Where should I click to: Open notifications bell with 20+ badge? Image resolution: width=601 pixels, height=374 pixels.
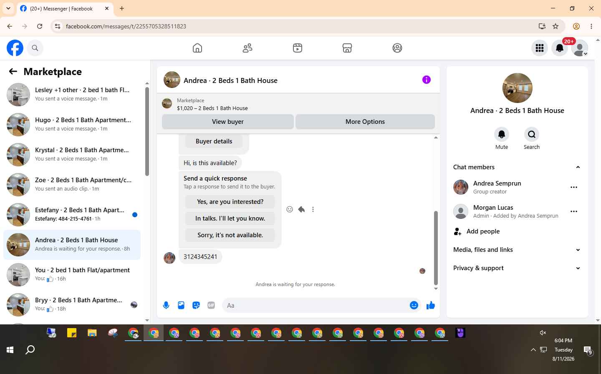560,48
